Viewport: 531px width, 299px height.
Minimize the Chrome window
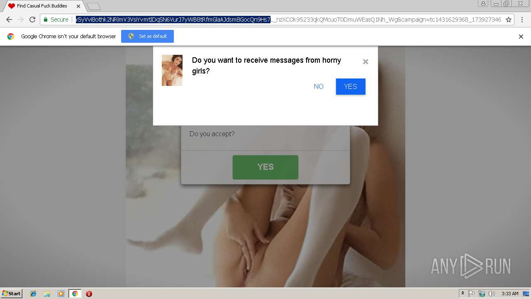tap(496, 3)
